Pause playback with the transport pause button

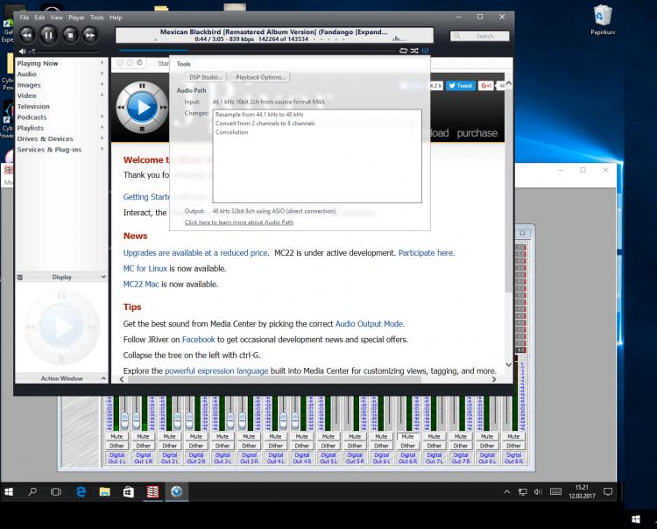click(x=48, y=35)
